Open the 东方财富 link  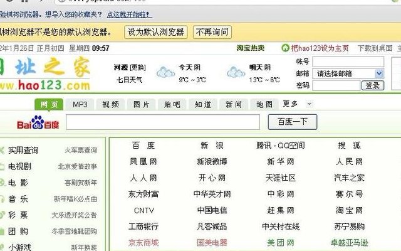tap(143, 194)
